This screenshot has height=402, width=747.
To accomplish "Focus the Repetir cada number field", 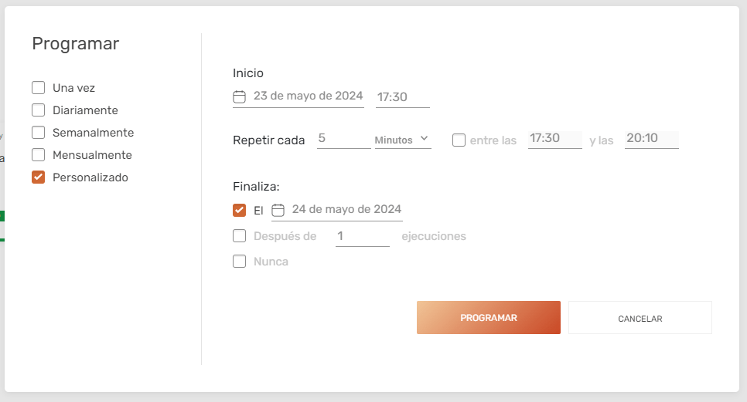I will point(343,139).
